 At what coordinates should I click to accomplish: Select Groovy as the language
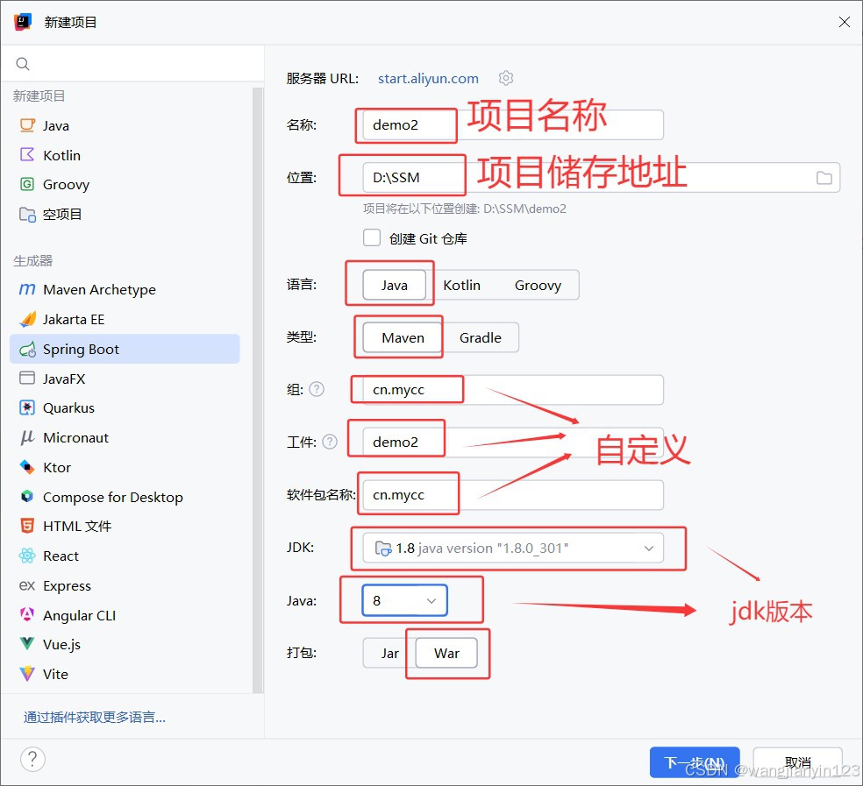[538, 285]
